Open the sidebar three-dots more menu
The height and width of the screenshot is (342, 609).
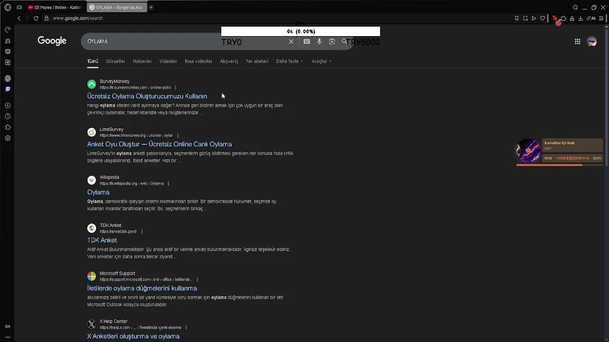pos(8,337)
